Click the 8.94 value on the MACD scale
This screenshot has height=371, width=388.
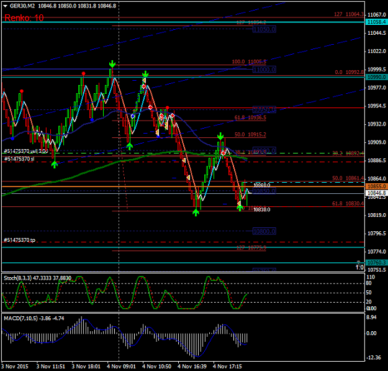pyautogui.click(x=371, y=318)
